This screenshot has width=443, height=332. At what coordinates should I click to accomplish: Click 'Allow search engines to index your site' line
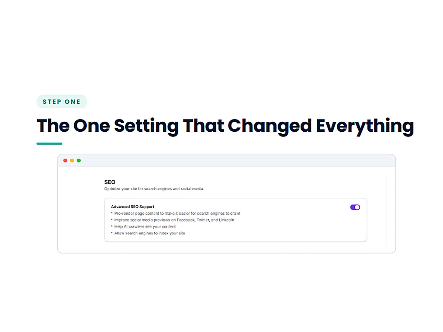pos(148,233)
